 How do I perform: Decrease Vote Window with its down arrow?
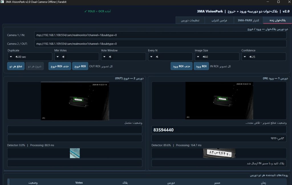pyautogui.click(x=104, y=57)
